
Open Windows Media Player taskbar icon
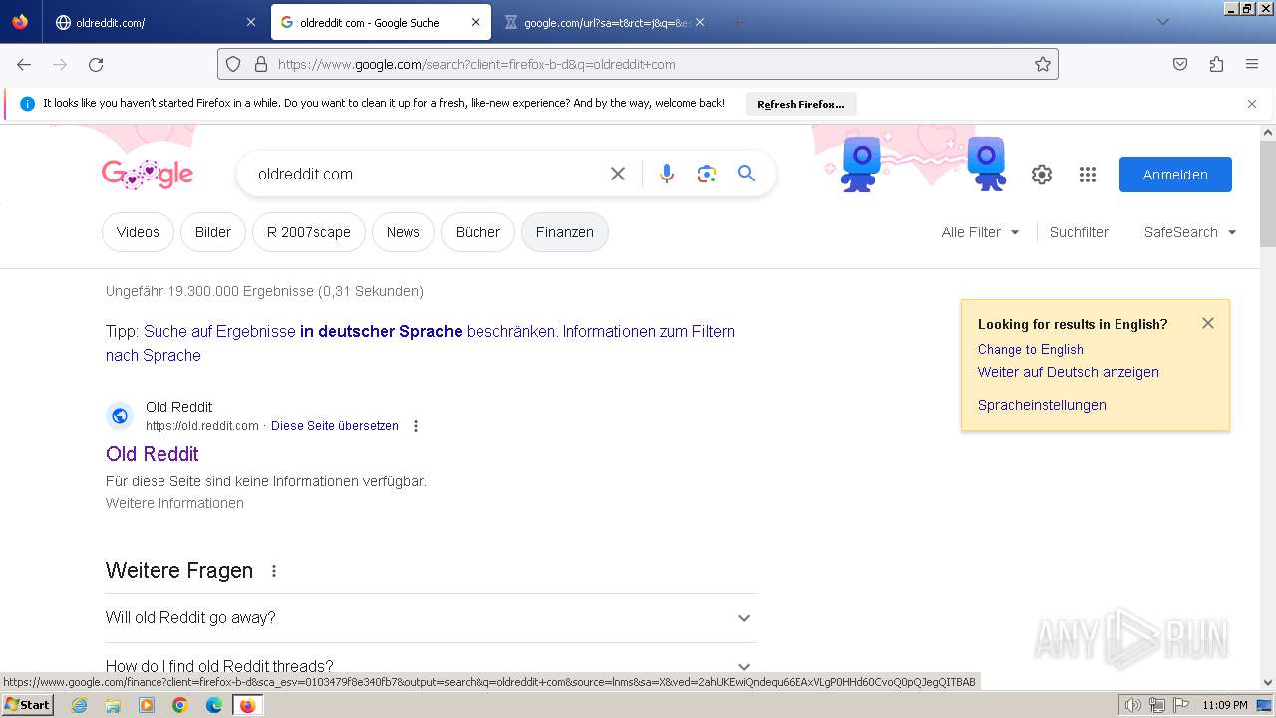(x=147, y=705)
